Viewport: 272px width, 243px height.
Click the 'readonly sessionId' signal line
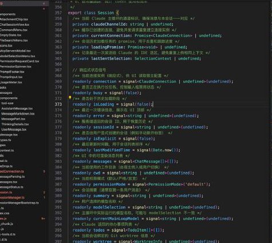(140, 127)
